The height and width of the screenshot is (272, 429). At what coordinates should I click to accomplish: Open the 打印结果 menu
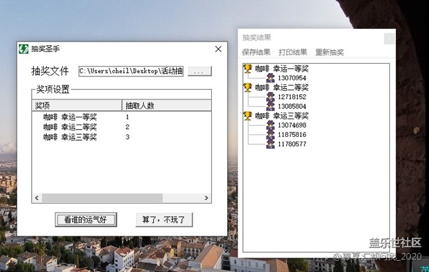tap(292, 53)
